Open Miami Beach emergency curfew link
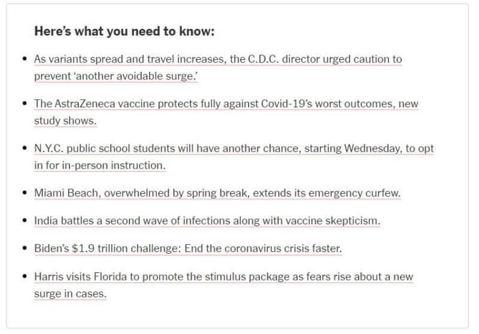The height and width of the screenshot is (334, 479). point(217,193)
